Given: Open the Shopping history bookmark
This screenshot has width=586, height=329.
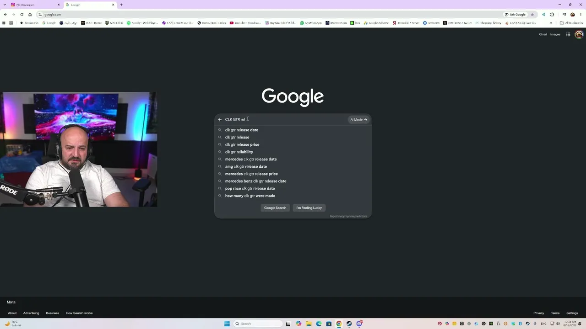Looking at the screenshot, I should pyautogui.click(x=488, y=23).
